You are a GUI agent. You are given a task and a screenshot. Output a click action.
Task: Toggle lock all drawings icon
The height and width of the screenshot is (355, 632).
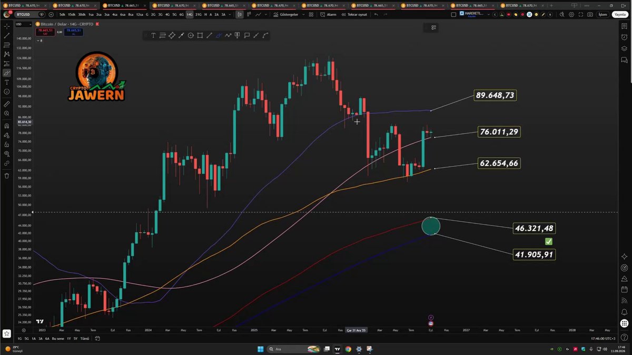[7, 144]
